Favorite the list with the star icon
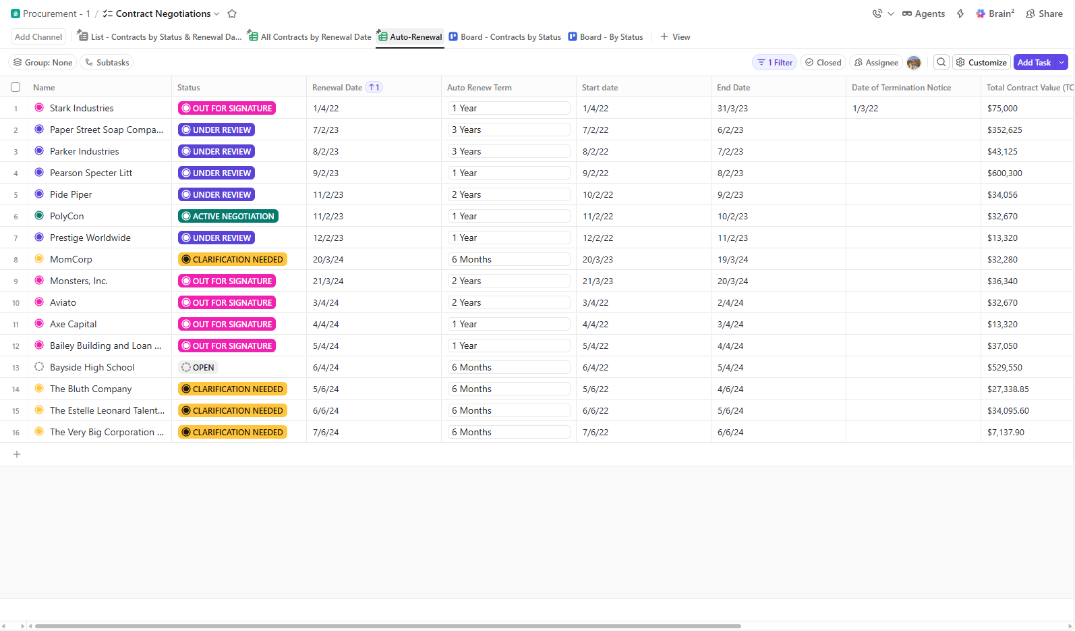This screenshot has height=631, width=1075. tap(232, 13)
